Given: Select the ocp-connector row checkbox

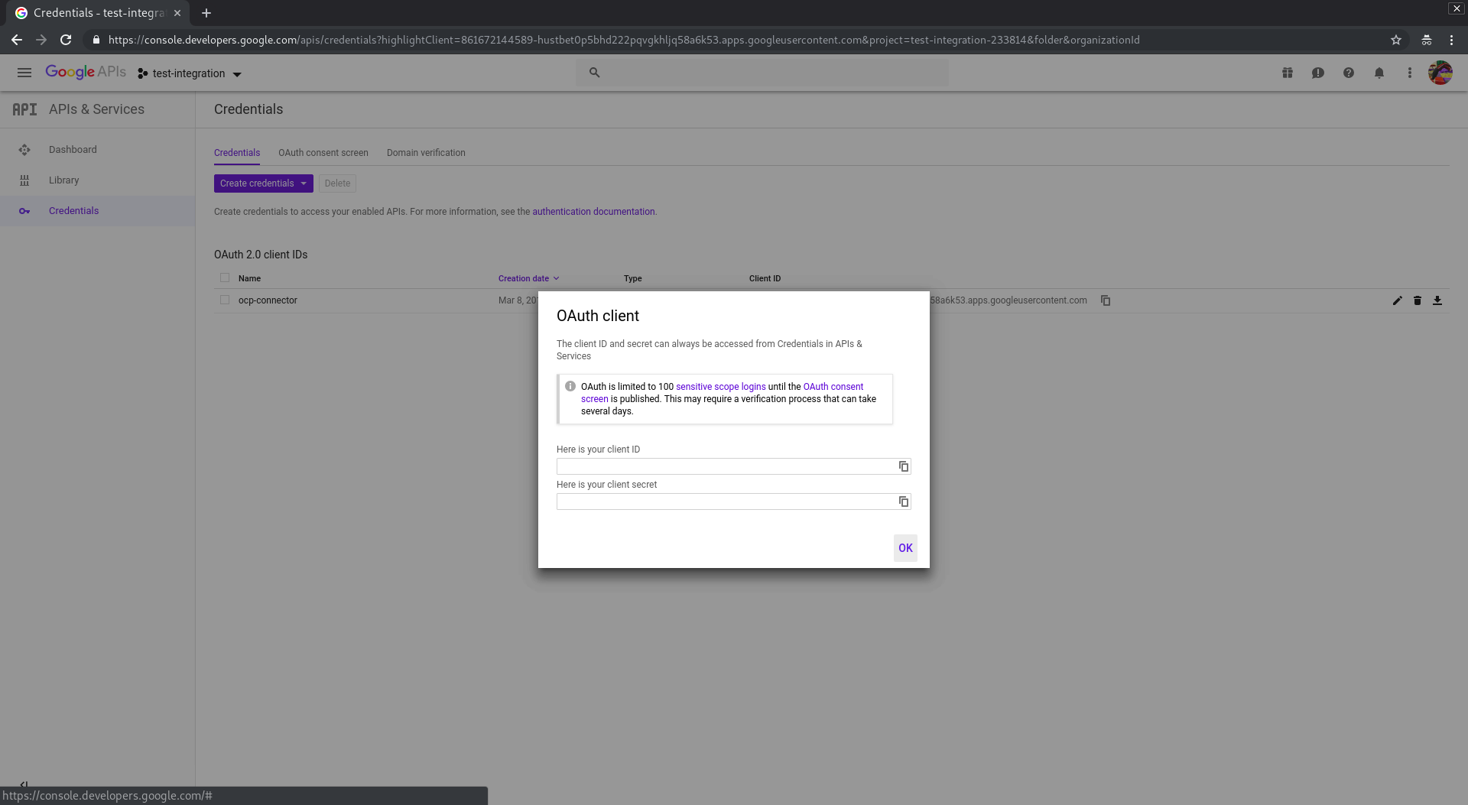Looking at the screenshot, I should click(x=225, y=300).
